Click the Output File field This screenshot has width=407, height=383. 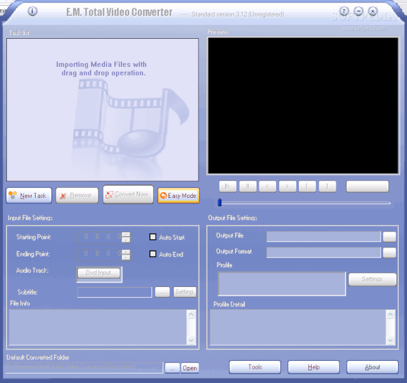pyautogui.click(x=324, y=237)
